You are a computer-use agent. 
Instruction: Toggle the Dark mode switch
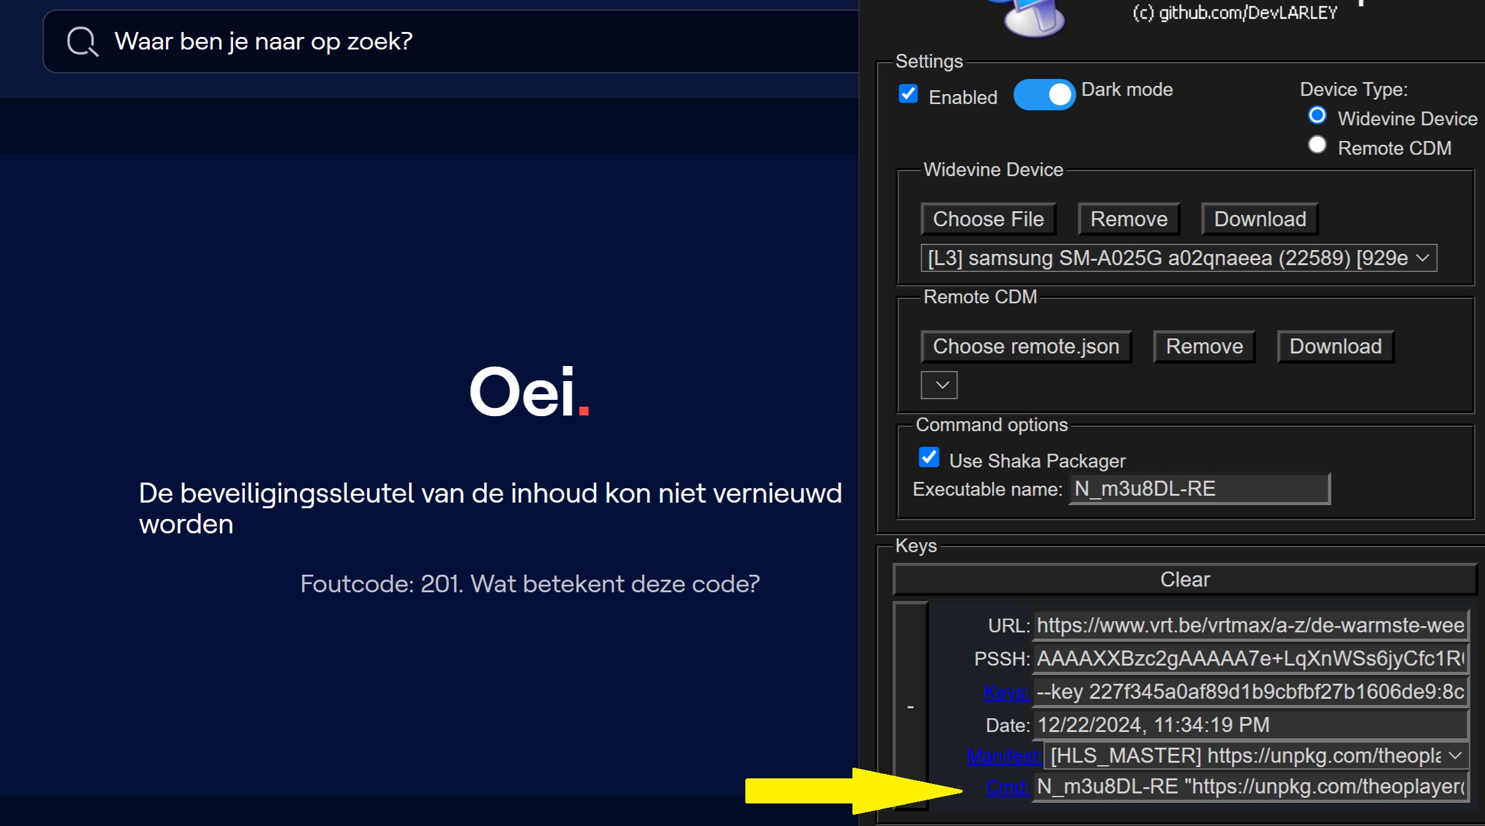(x=1044, y=95)
